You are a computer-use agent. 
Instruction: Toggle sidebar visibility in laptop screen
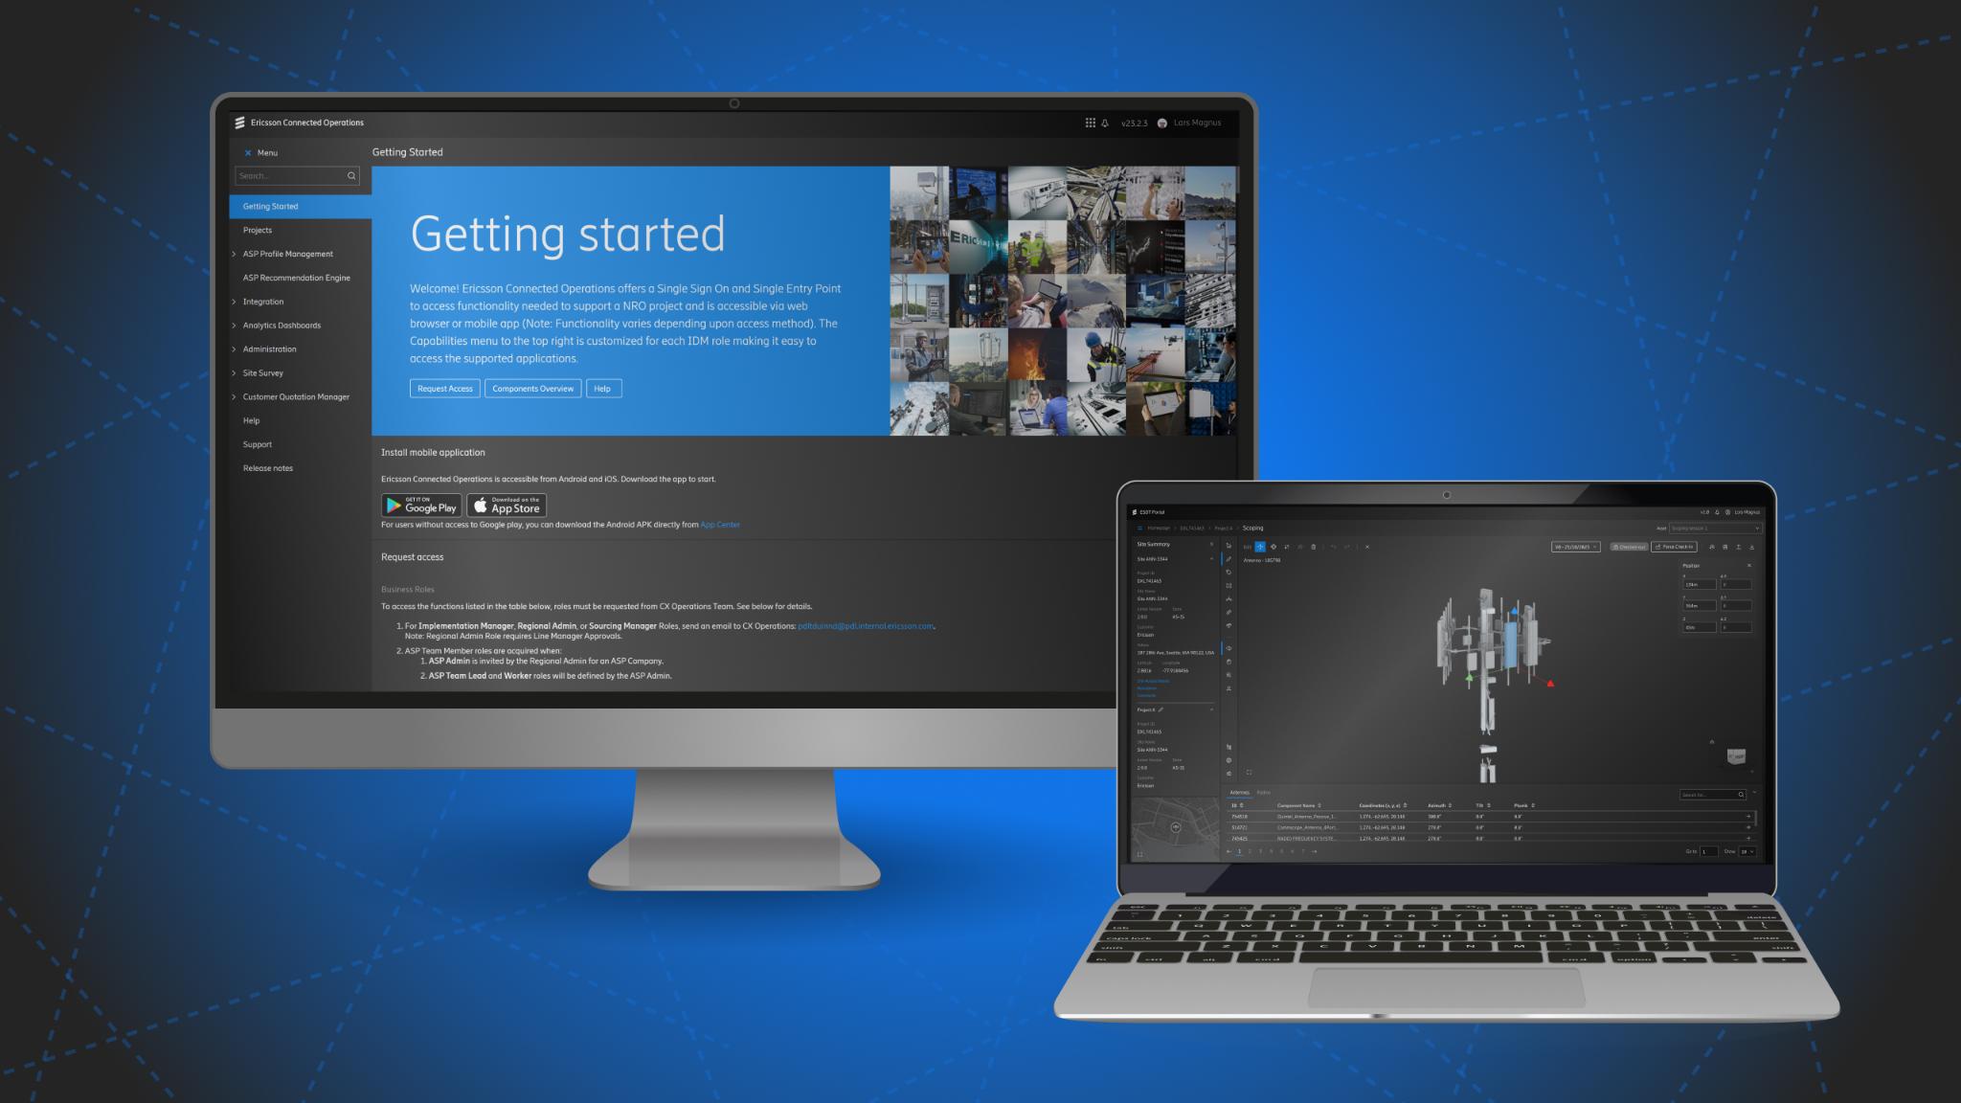(x=1137, y=528)
